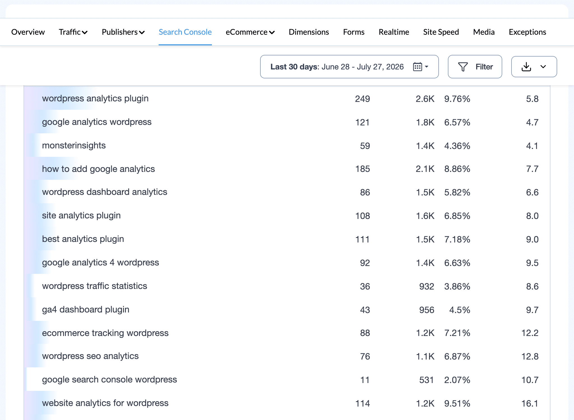Click the 'wordpress seo analytics' term
Image resolution: width=574 pixels, height=420 pixels.
point(90,356)
